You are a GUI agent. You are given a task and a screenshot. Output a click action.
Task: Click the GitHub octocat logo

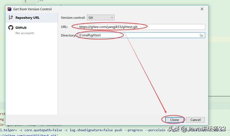click(x=11, y=28)
